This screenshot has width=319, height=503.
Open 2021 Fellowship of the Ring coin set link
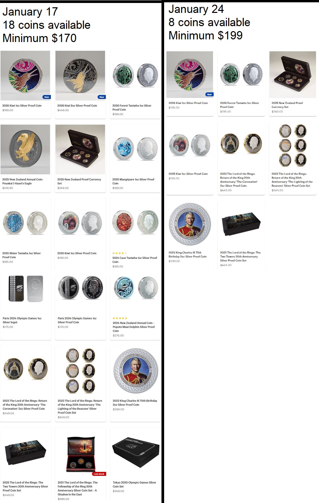point(78,488)
